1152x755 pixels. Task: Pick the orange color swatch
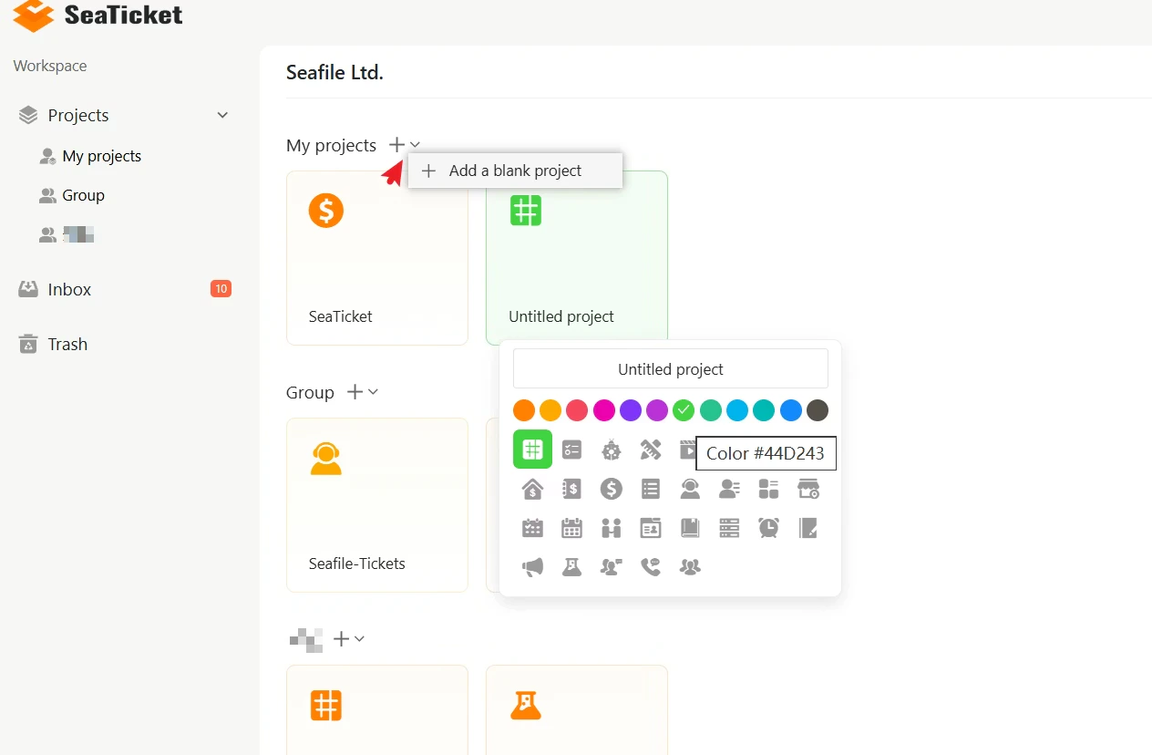(524, 410)
